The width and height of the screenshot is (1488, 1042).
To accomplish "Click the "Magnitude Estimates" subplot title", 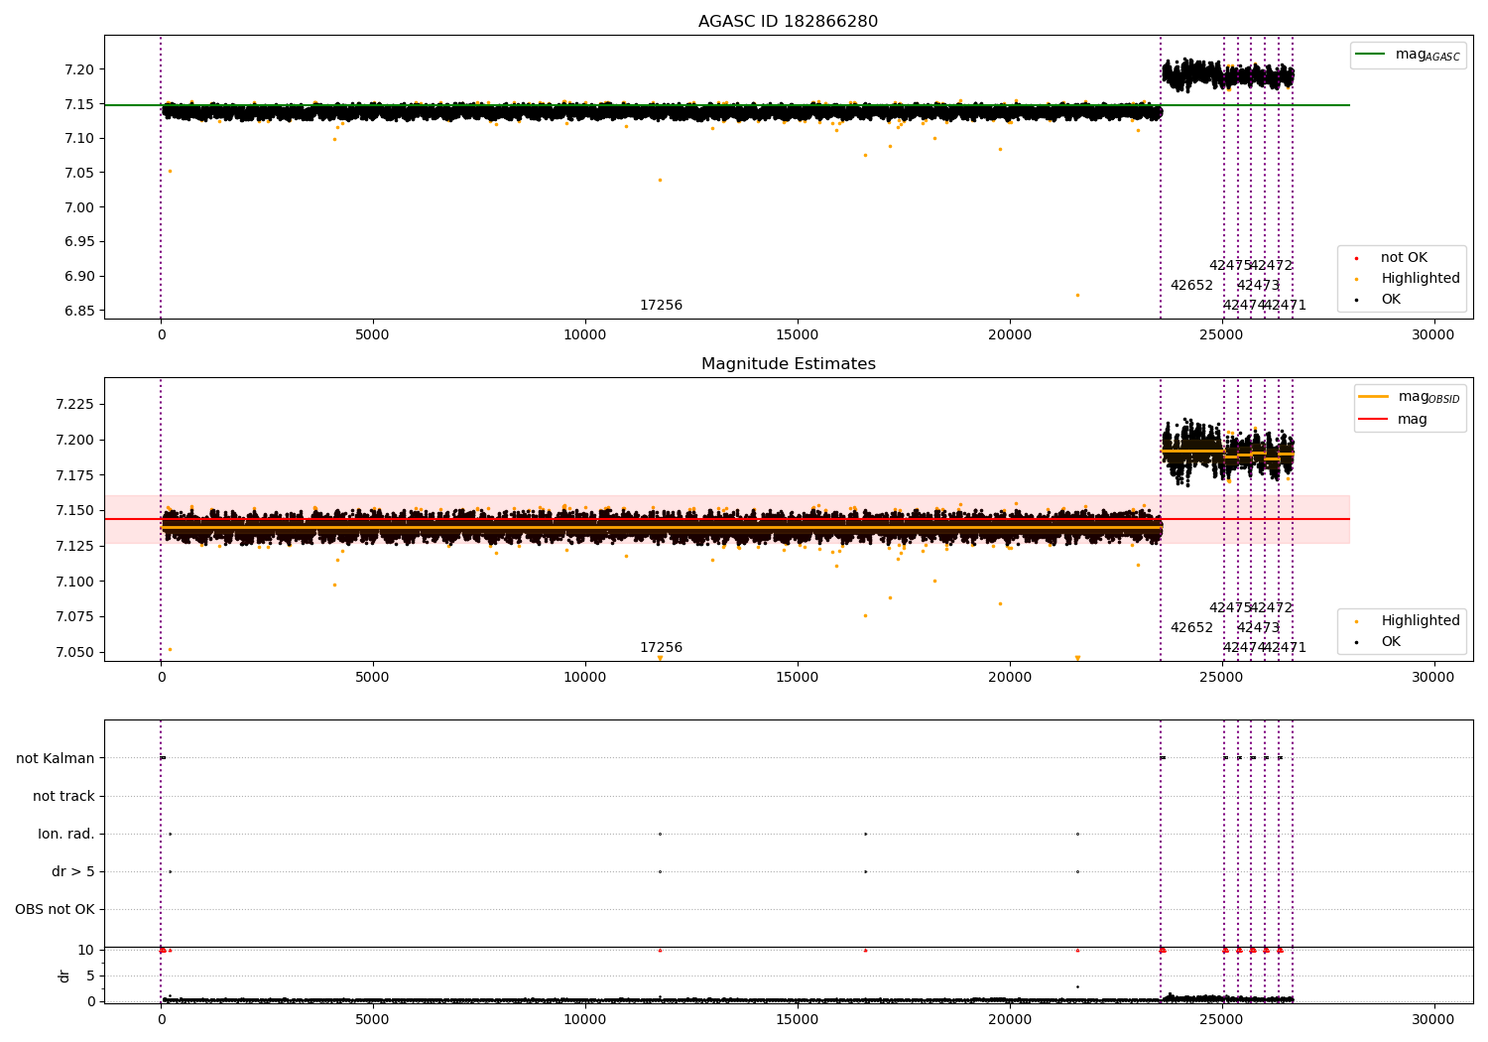I will pos(788,364).
